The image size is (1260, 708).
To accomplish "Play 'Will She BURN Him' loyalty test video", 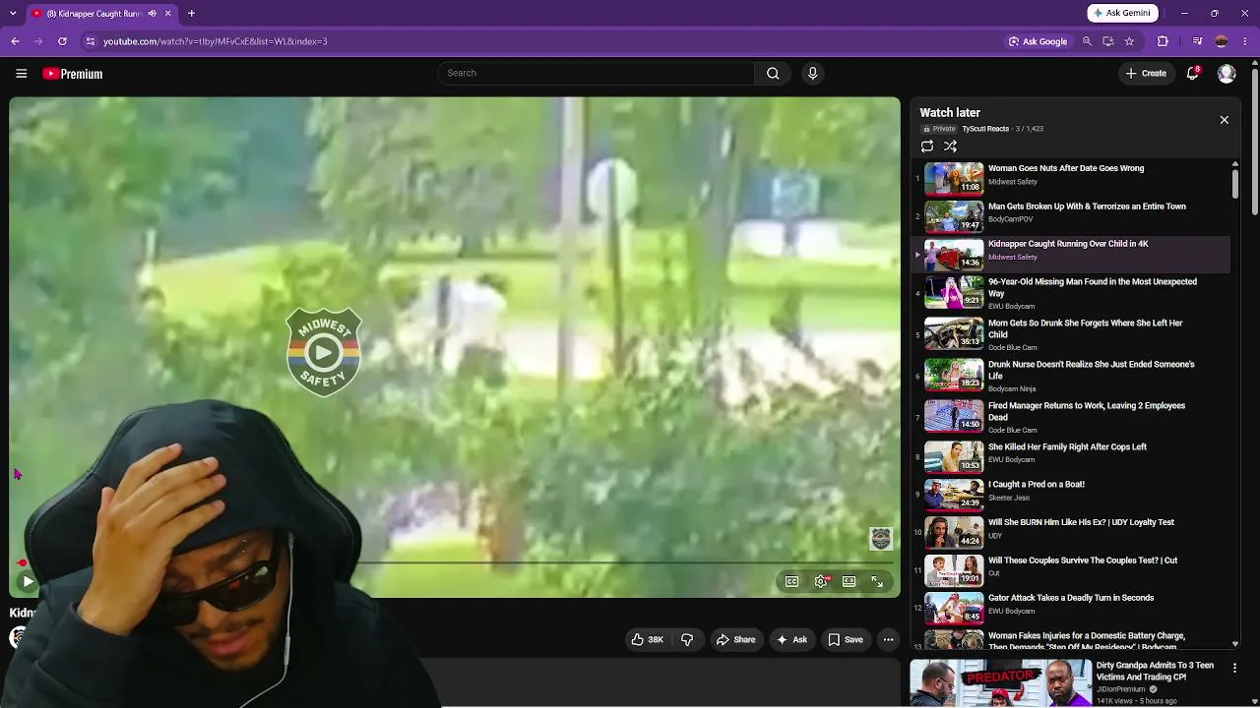I will pyautogui.click(x=1081, y=522).
